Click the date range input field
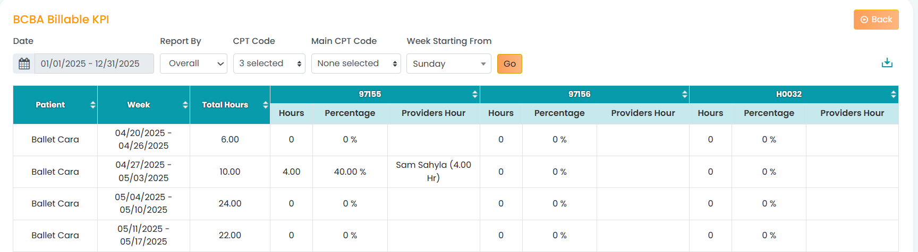This screenshot has width=918, height=252. point(94,64)
